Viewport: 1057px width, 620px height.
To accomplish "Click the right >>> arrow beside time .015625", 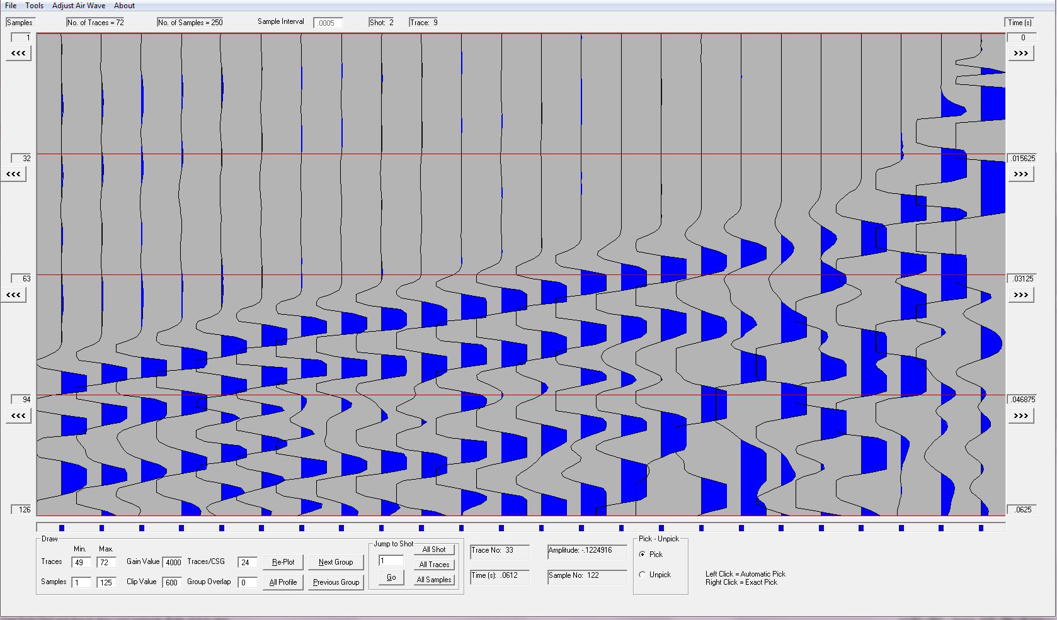I will [1020, 174].
